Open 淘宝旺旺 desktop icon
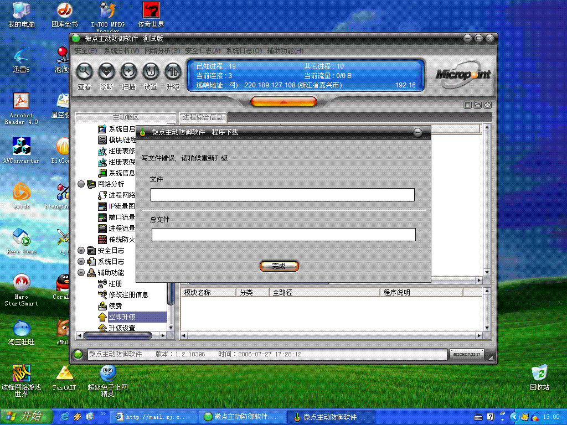567x425 pixels. 22,332
